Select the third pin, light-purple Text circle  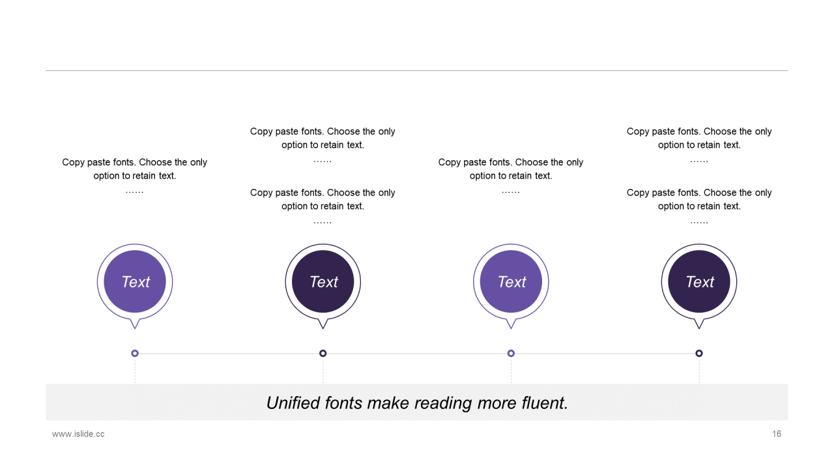(x=511, y=282)
